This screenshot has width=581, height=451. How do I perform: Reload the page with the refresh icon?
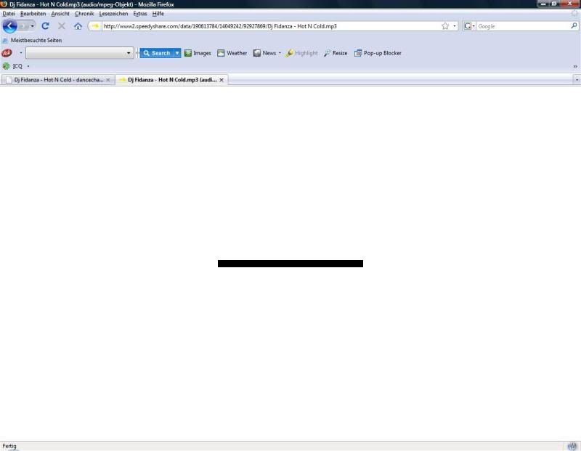pyautogui.click(x=45, y=26)
